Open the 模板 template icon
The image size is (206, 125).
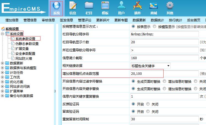[x=105, y=6]
